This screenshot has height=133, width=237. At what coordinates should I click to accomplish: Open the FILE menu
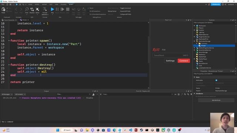[3, 4]
